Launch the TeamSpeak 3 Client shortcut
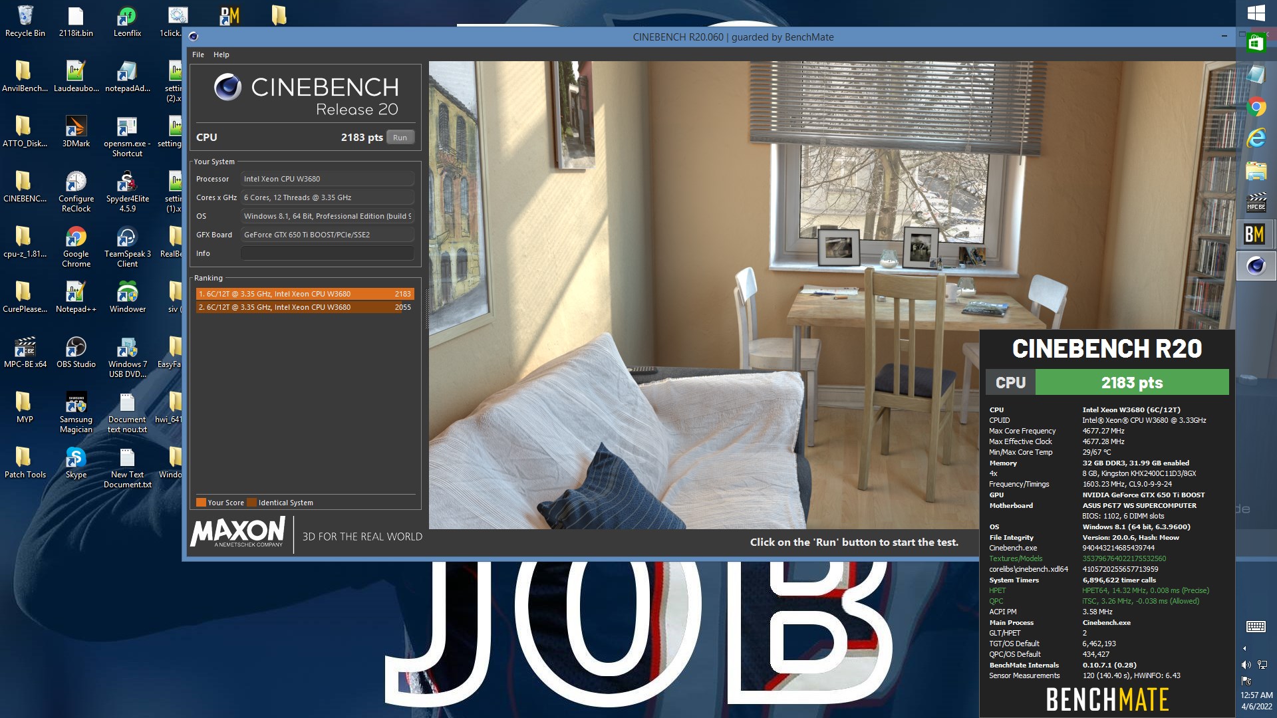The height and width of the screenshot is (718, 1277). coord(127,247)
